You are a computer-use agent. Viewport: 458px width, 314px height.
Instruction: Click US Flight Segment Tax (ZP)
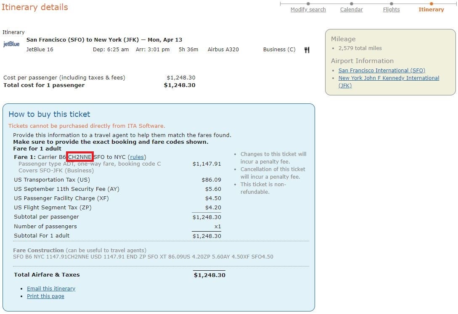pos(53,208)
